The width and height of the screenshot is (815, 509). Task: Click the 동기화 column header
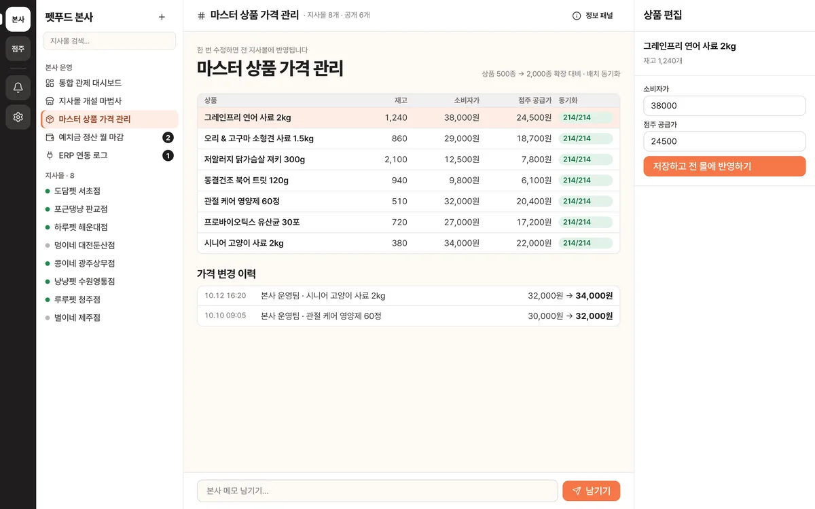568,100
